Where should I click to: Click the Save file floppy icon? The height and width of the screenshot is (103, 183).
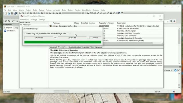pyautogui.click(x=12, y=13)
